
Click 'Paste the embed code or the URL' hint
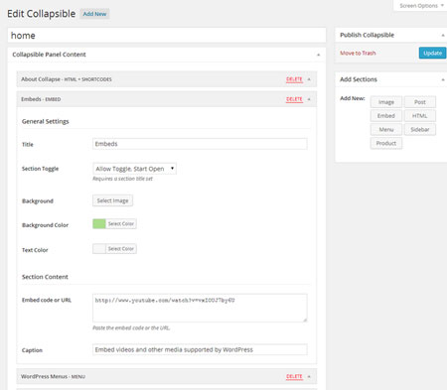(131, 327)
